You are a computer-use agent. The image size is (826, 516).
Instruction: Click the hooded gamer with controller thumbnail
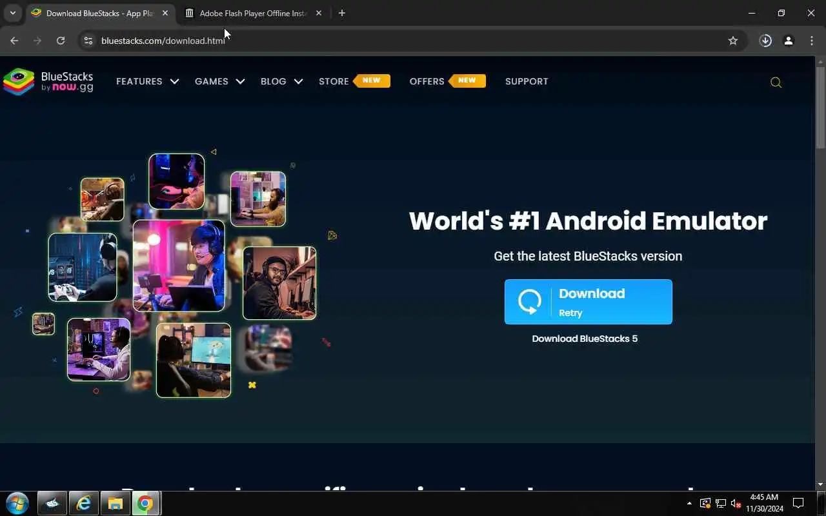[83, 267]
